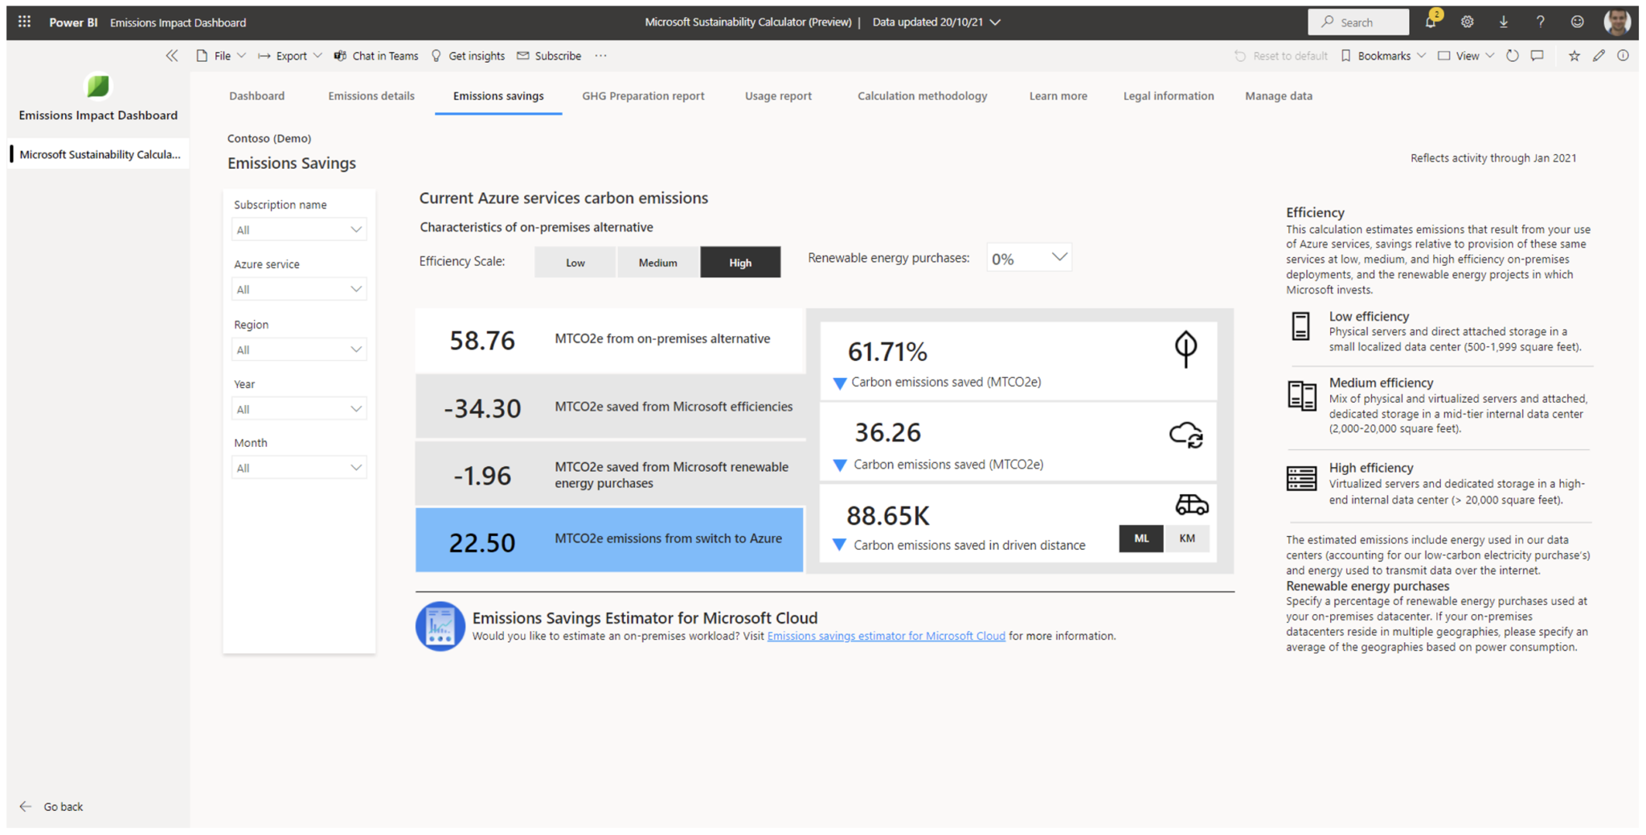Click the cloud sync icon beside 36.26
Screen dimensions: 1646x835
[1186, 435]
